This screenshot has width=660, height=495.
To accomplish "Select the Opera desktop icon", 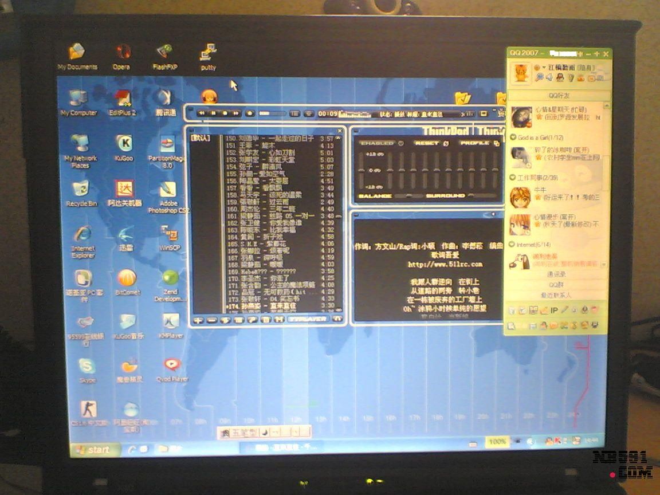I will (121, 56).
